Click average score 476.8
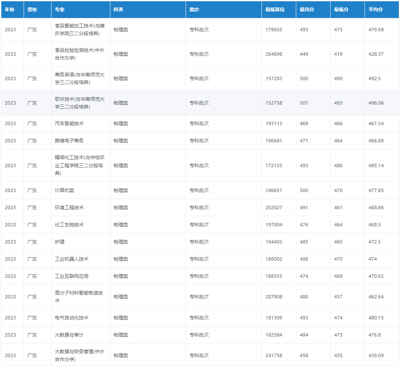 [374, 335]
